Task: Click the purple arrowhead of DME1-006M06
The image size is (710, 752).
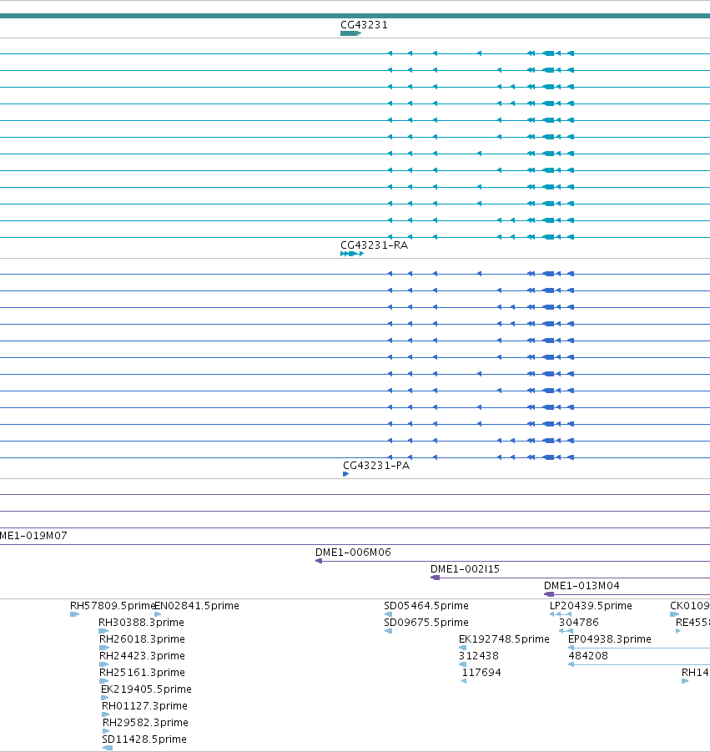Action: click(319, 561)
